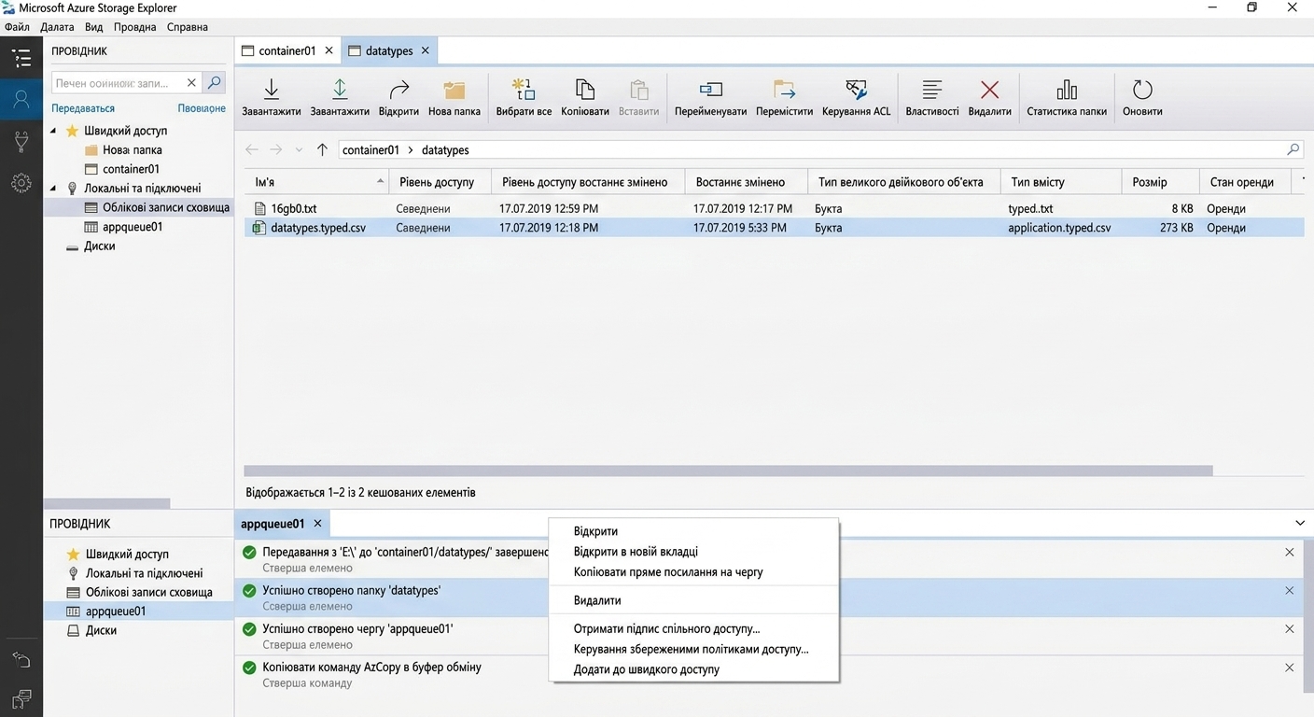The image size is (1314, 717).
Task: Click the plug connect icon in the sidebar
Action: pos(21,141)
